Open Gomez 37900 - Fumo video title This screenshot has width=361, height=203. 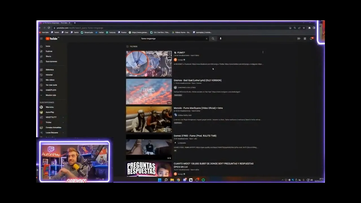[x=195, y=136]
